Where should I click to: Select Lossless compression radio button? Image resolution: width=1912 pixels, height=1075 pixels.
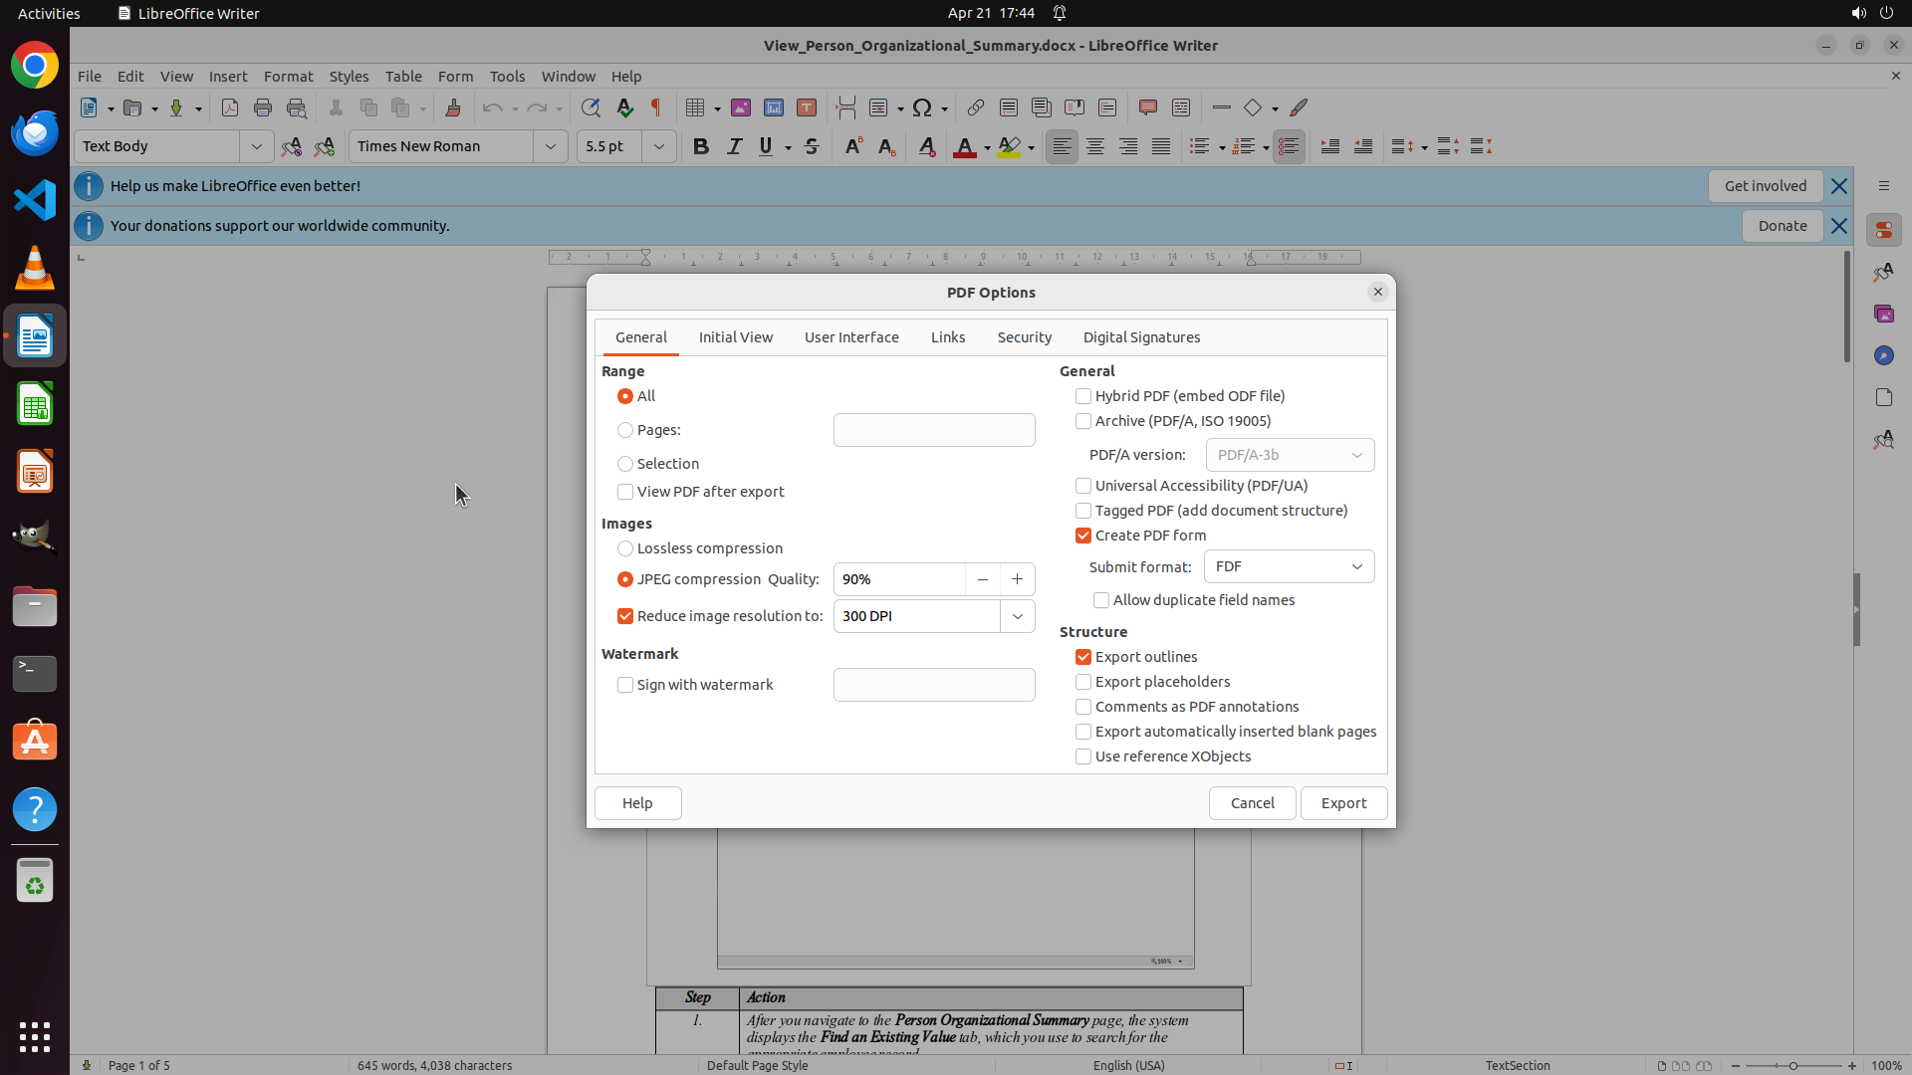tap(625, 548)
